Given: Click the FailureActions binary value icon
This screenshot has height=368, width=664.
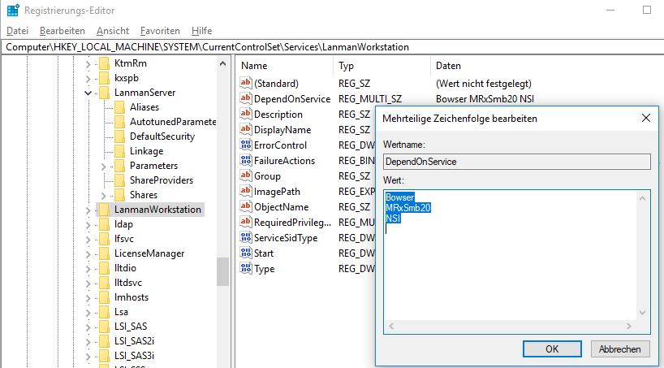Looking at the screenshot, I should (x=247, y=161).
